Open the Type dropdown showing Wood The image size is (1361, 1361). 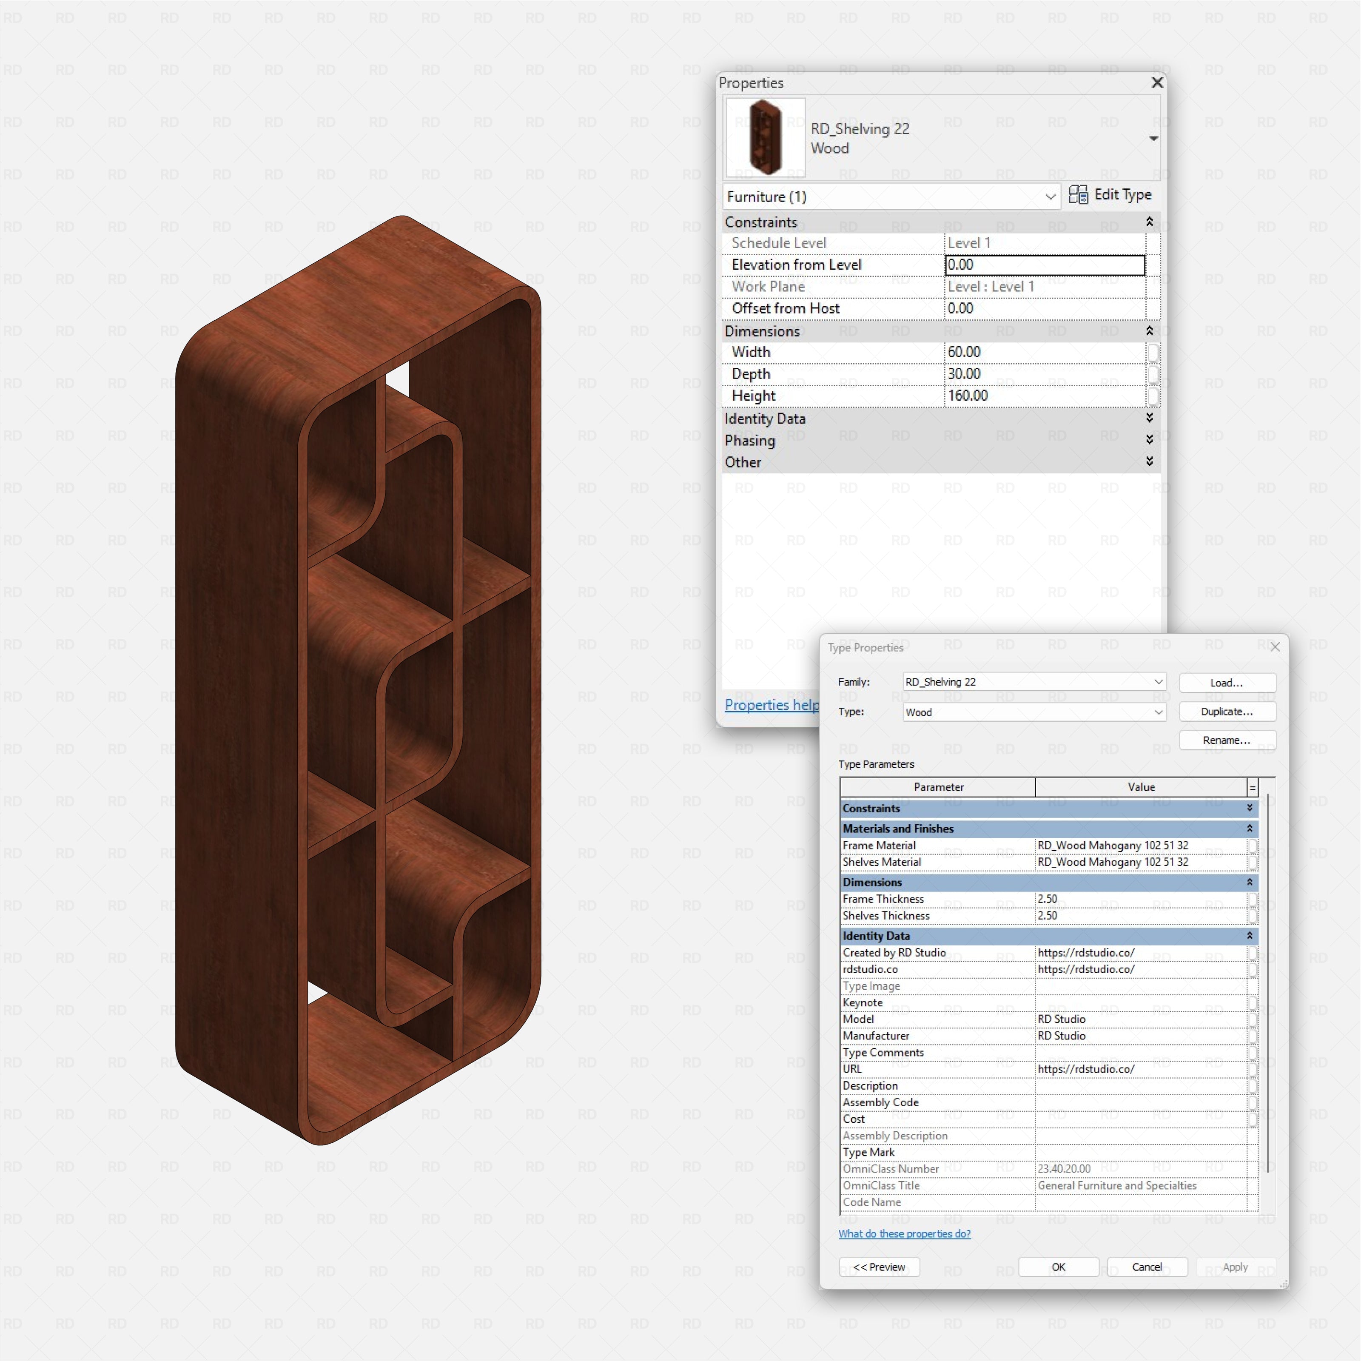point(1034,712)
